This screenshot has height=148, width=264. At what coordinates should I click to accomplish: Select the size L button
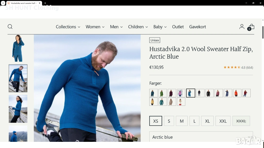coord(194,121)
